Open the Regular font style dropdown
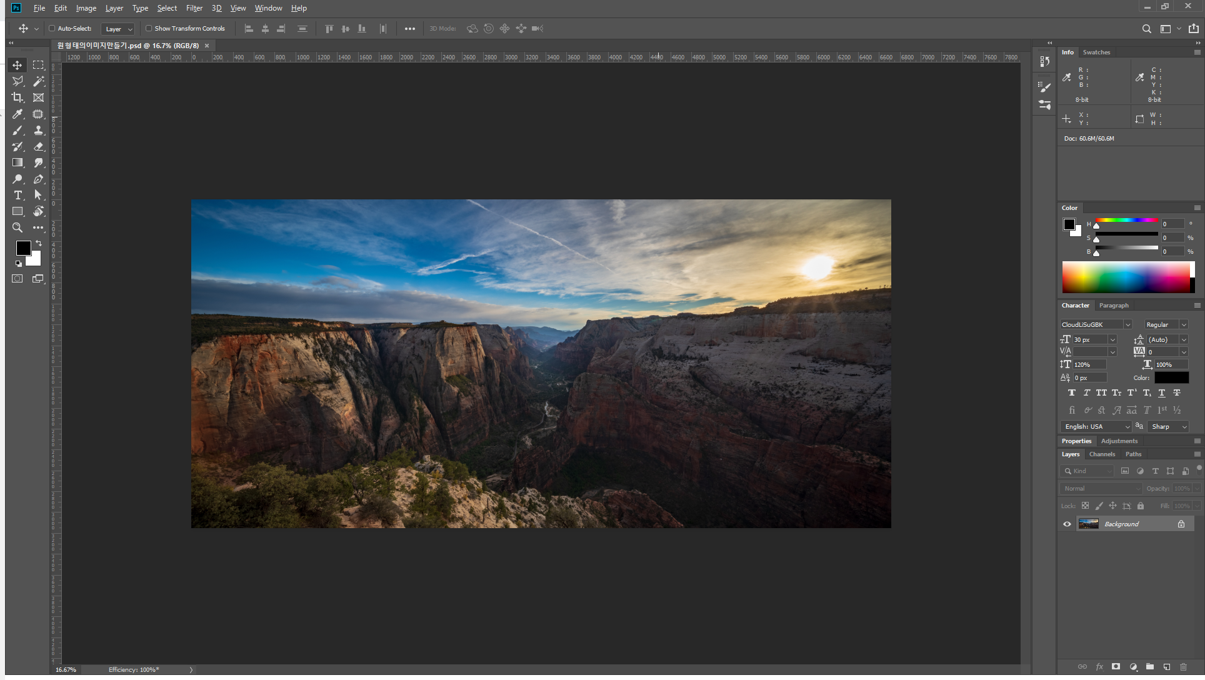This screenshot has height=680, width=1205. (1183, 324)
